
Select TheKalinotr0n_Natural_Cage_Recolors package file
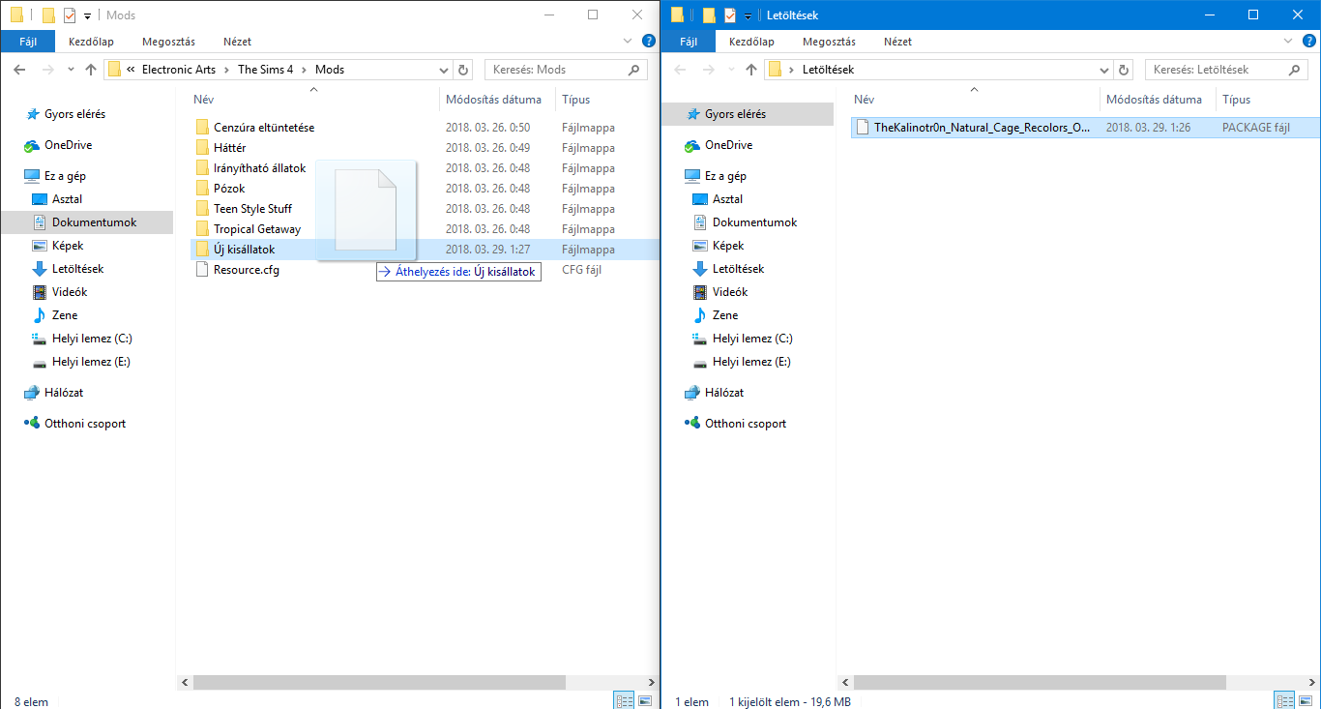[x=1085, y=128]
